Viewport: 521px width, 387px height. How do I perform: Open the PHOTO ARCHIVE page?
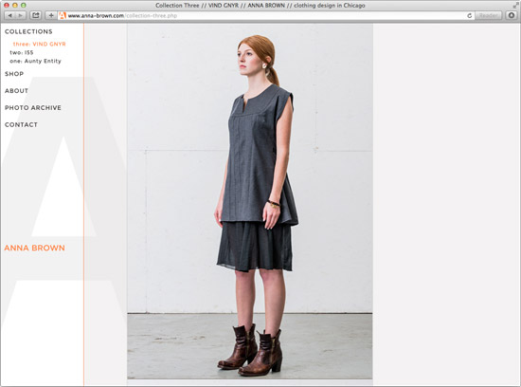pyautogui.click(x=33, y=108)
